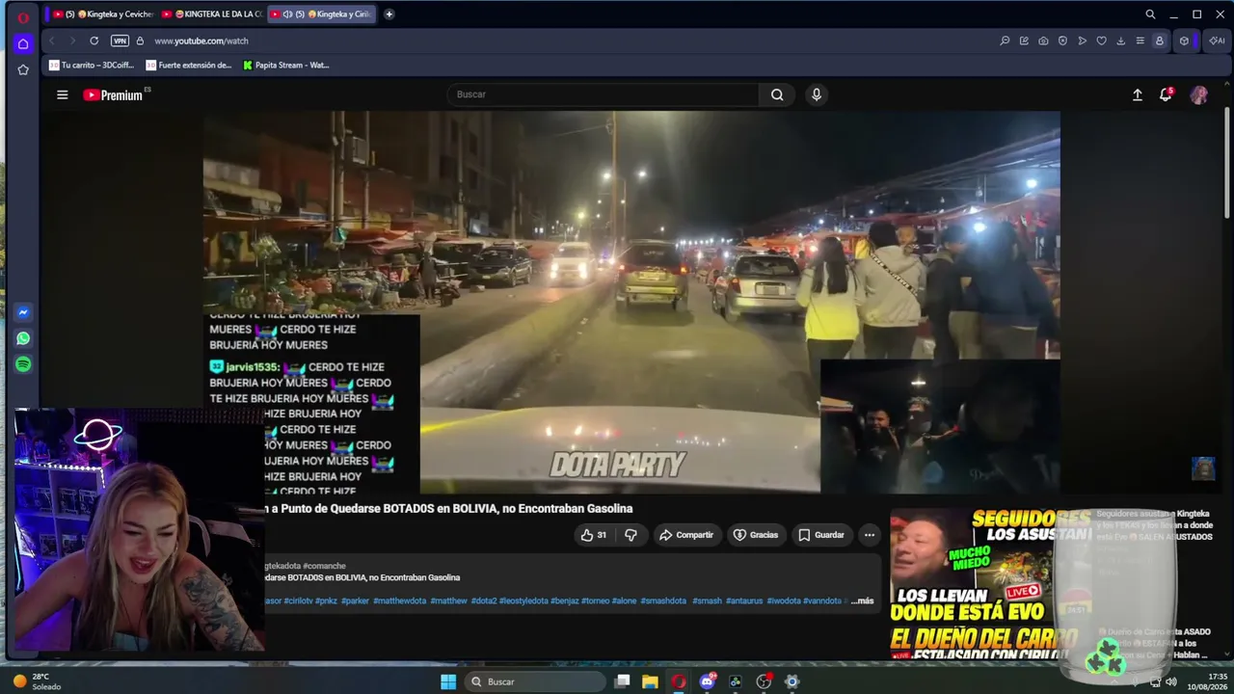1234x694 pixels.
Task: Open Opera easy setup sliders icon
Action: pyautogui.click(x=1140, y=40)
